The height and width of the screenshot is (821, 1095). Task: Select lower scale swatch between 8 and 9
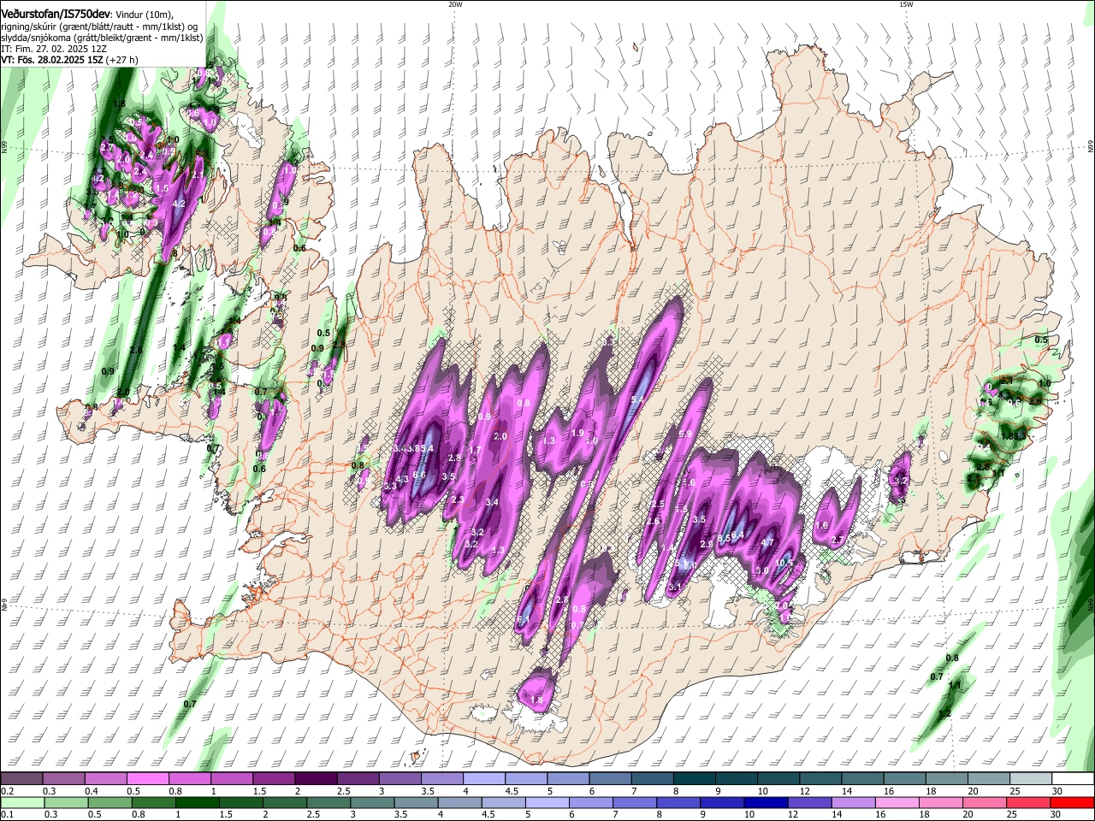coord(679,803)
